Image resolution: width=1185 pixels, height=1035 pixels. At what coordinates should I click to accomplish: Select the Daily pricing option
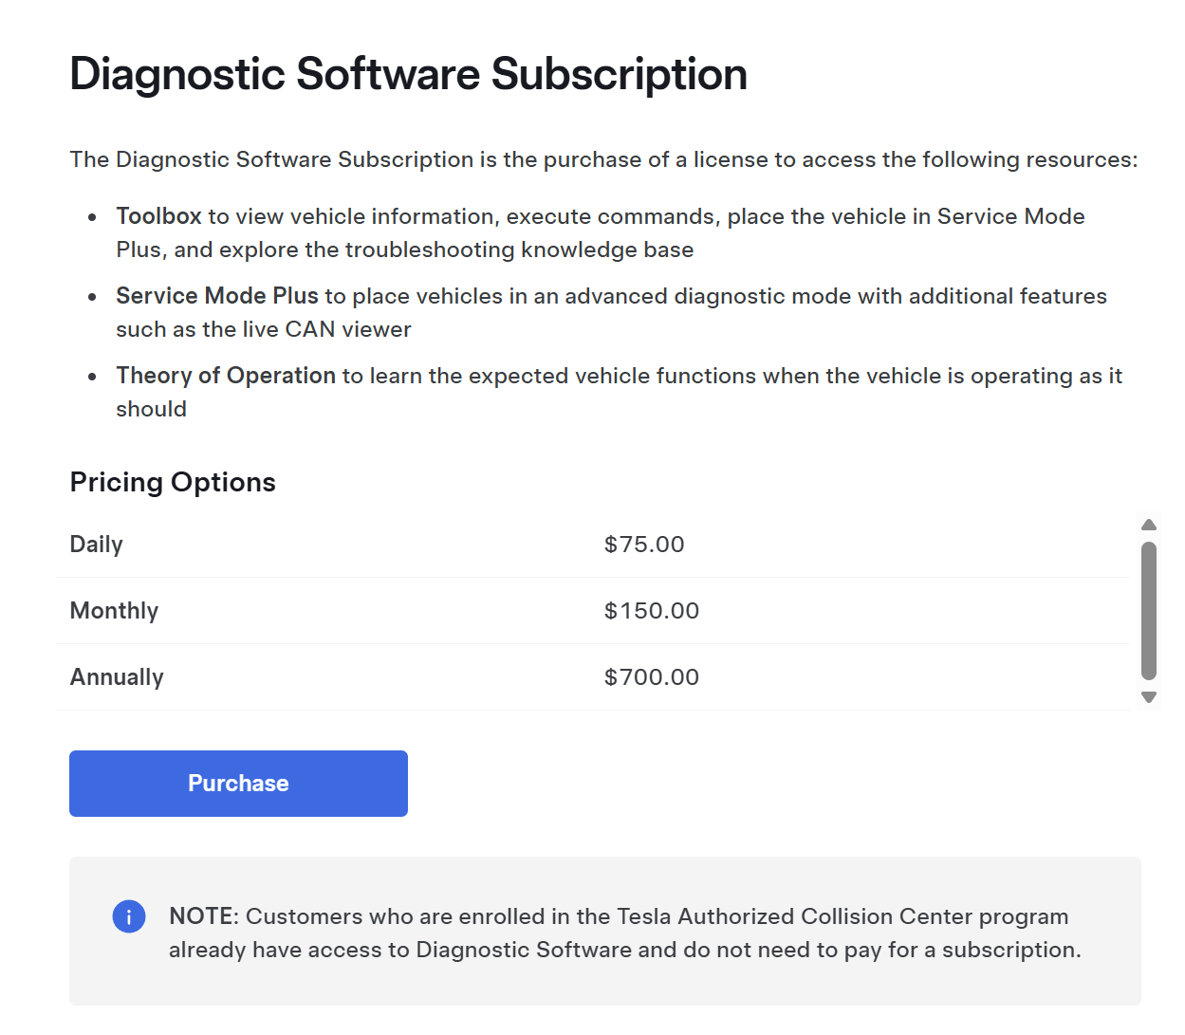[x=97, y=545]
